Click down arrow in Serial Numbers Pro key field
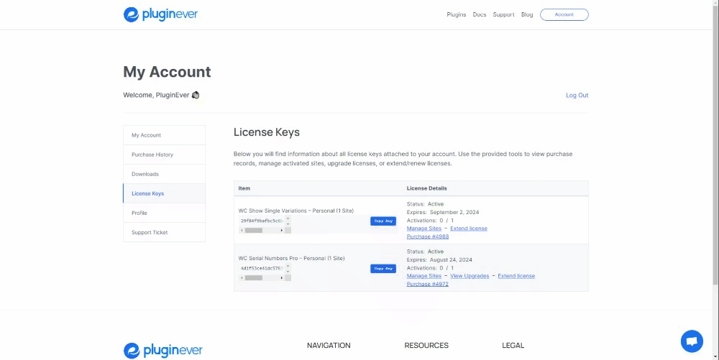This screenshot has width=719, height=360. tap(288, 272)
